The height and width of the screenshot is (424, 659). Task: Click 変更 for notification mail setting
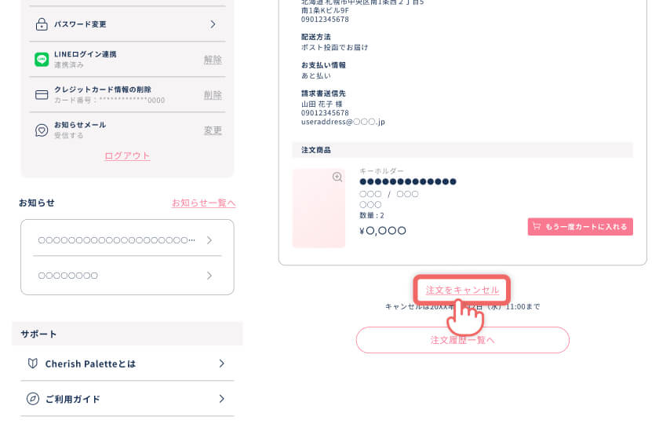click(213, 130)
